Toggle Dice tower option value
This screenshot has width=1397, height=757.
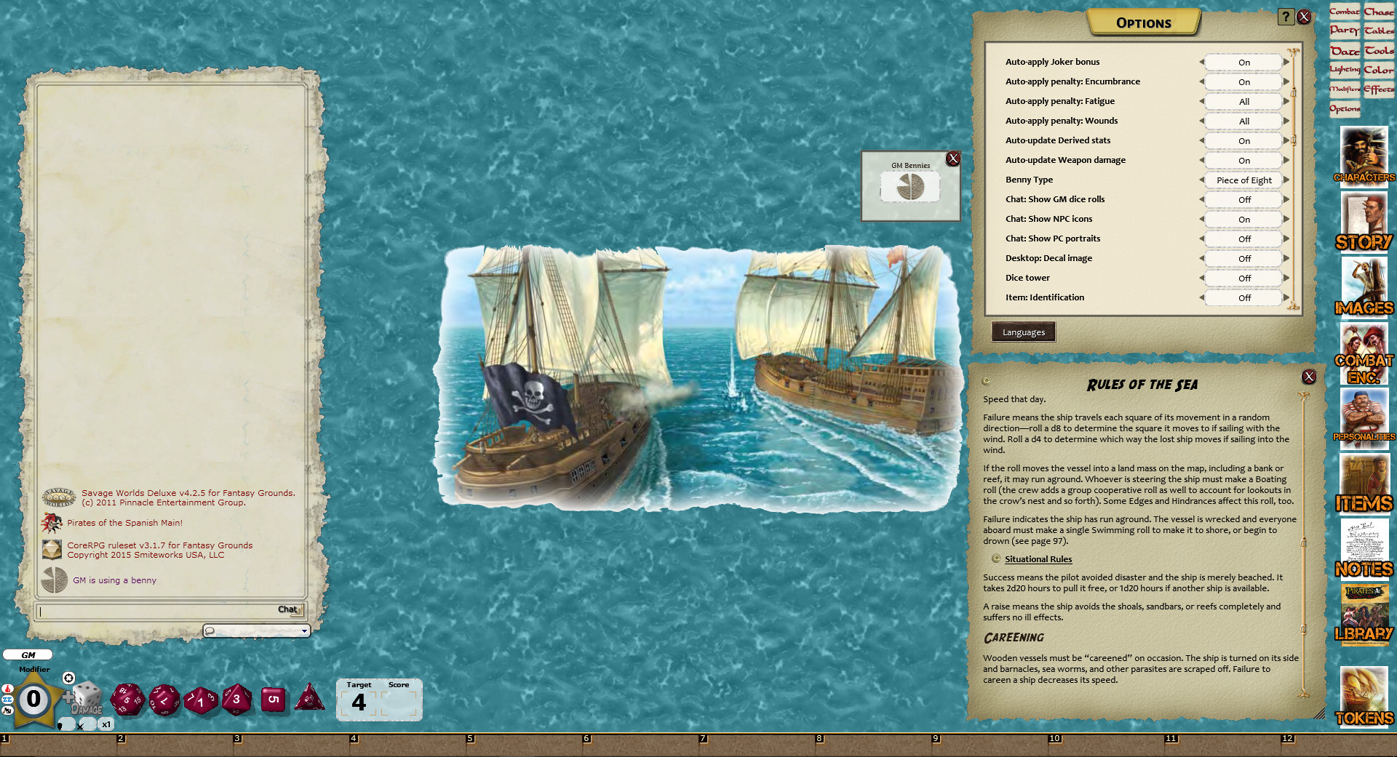(x=1244, y=279)
